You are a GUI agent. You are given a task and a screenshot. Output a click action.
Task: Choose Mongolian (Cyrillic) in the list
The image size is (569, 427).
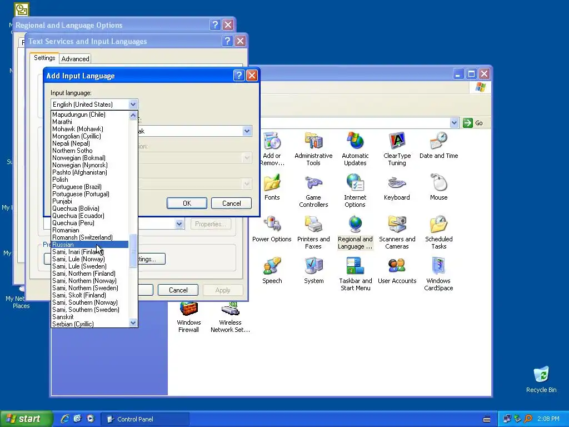[90, 136]
